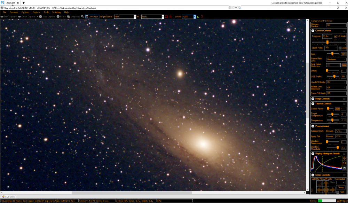Open the Use DDR Buffer dropdown
The width and height of the screenshot is (348, 203).
(336, 82)
